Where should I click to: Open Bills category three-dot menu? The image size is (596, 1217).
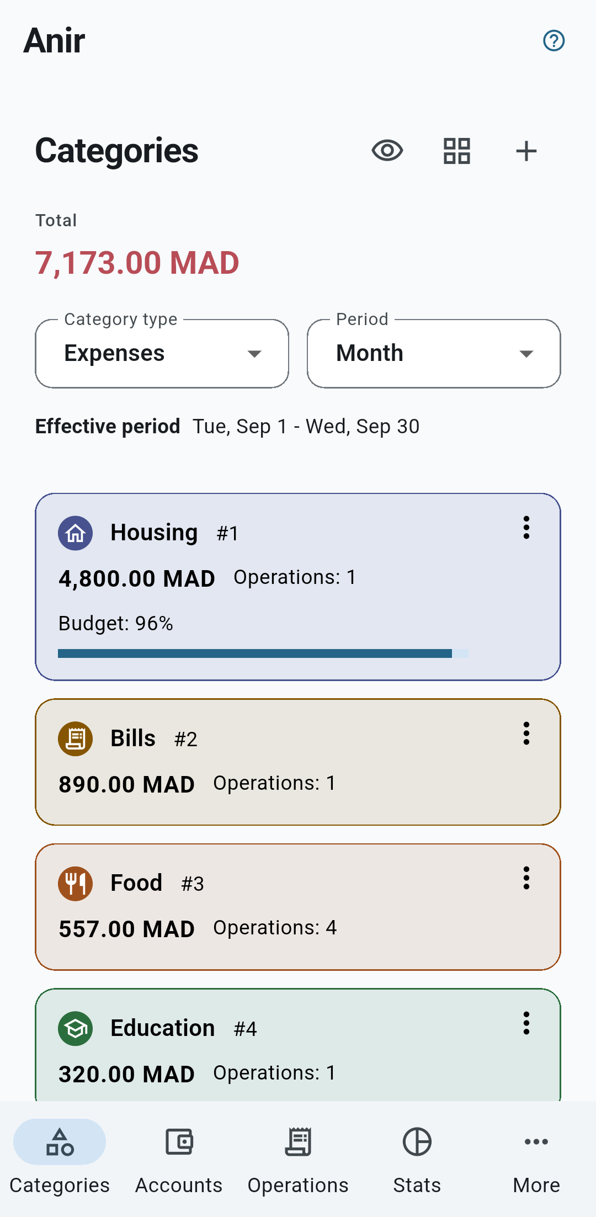pos(526,734)
